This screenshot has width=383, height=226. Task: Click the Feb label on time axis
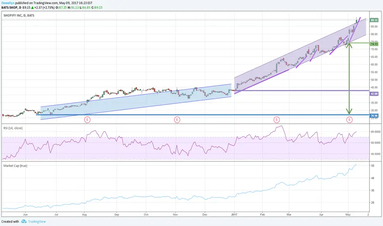[x=262, y=214]
